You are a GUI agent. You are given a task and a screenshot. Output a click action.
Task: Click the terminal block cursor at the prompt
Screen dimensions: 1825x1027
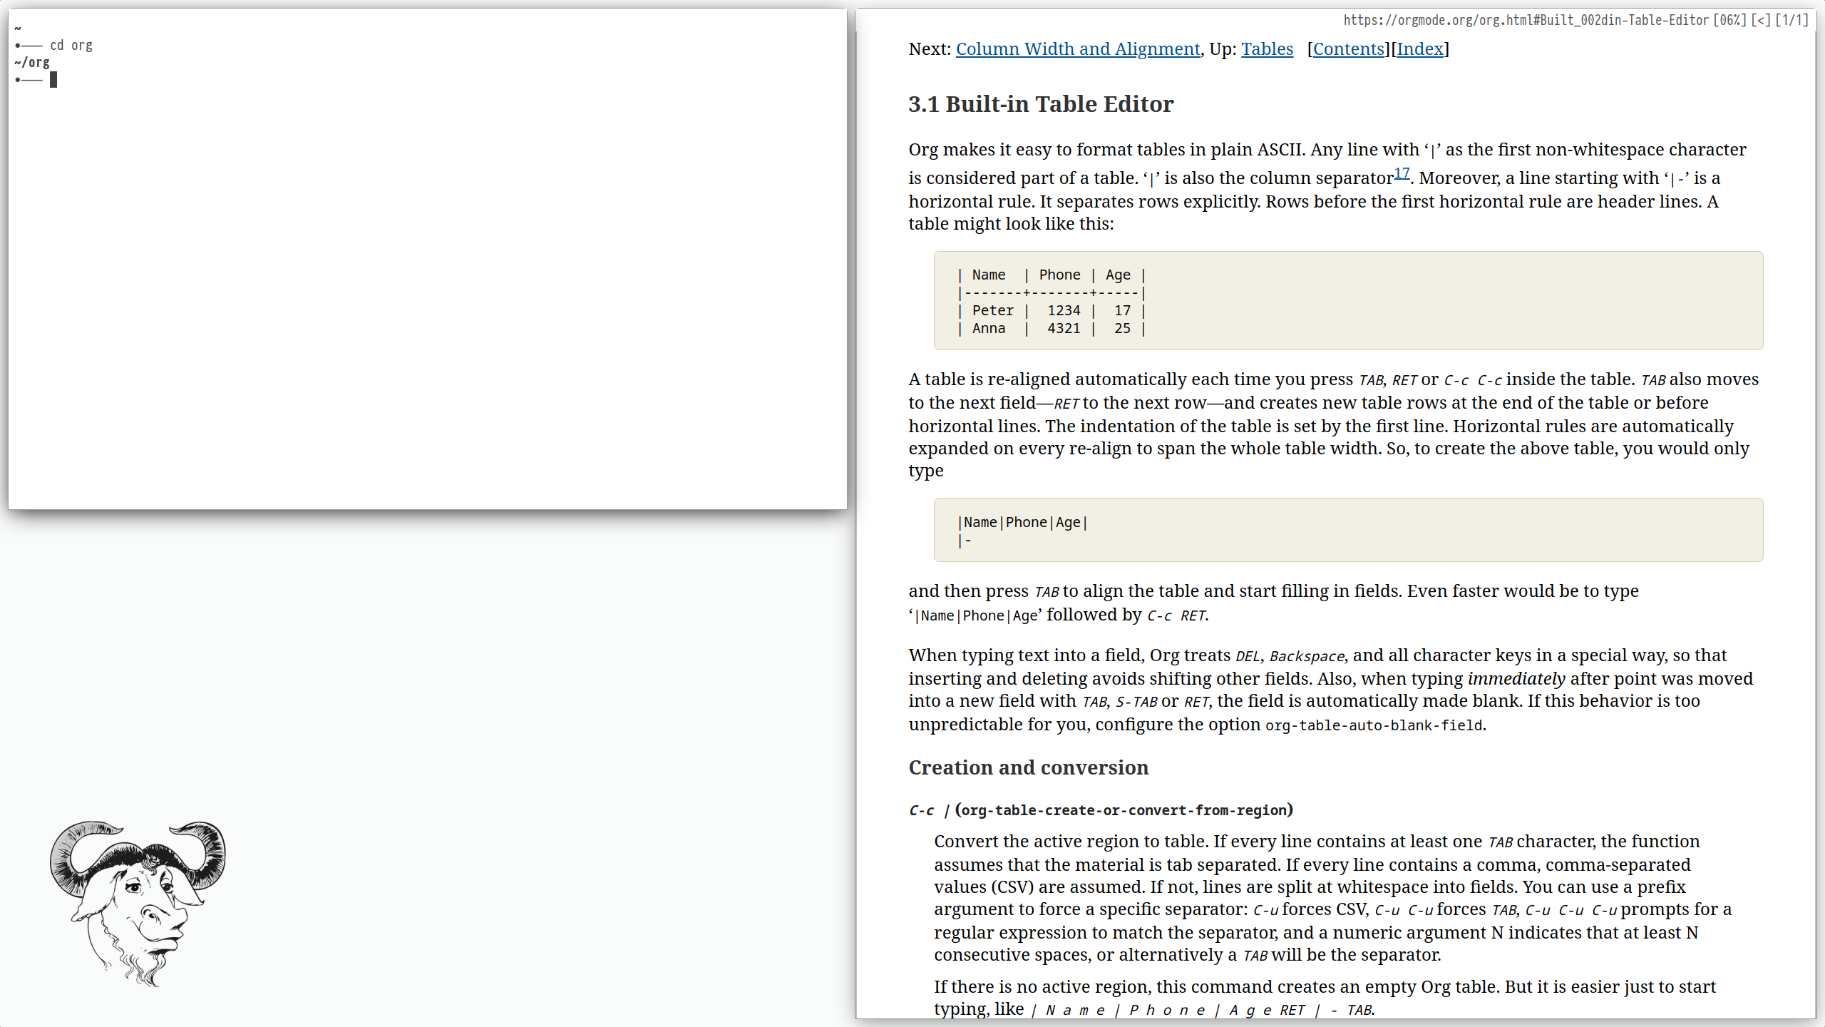tap(53, 80)
